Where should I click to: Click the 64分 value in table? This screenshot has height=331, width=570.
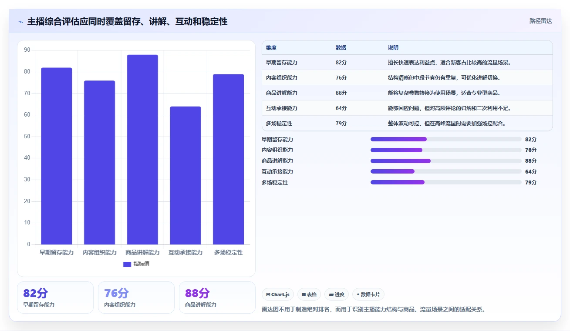[x=341, y=108]
